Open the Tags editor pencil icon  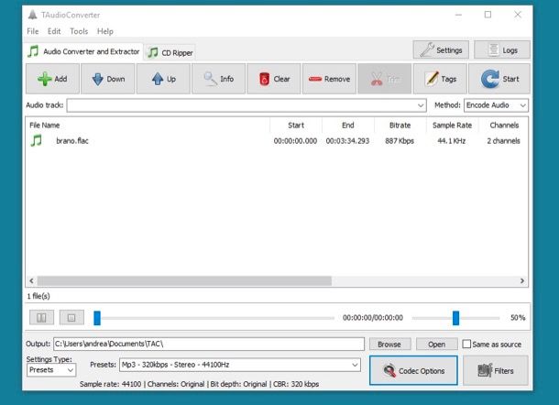tap(440, 79)
